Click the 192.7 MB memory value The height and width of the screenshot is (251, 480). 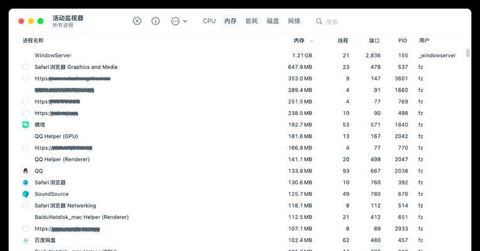pos(300,125)
